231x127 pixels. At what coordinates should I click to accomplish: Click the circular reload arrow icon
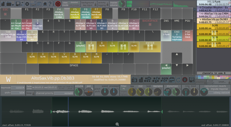178,80
